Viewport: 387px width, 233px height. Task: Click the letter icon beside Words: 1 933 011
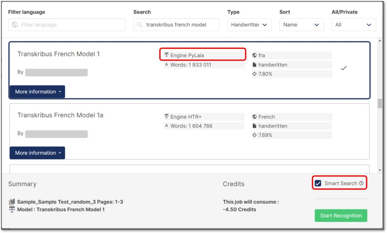point(167,65)
